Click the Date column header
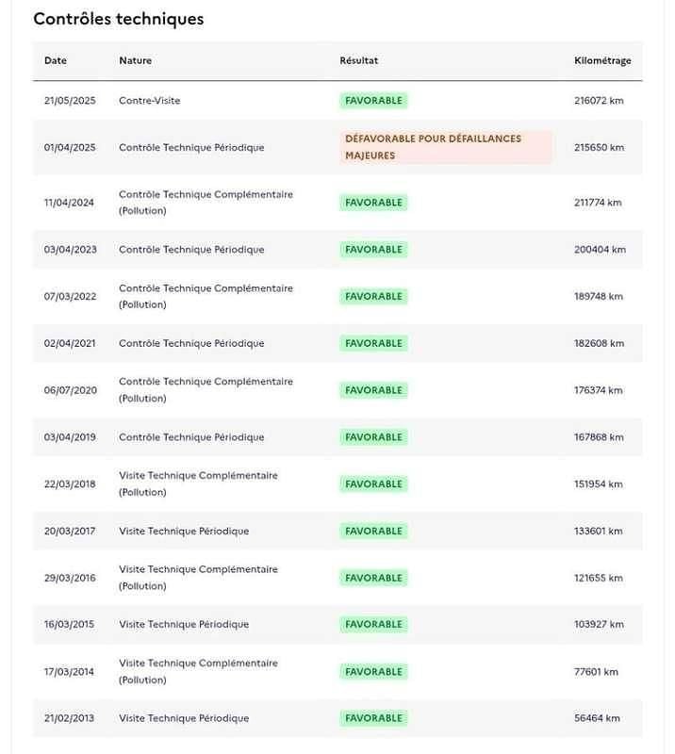 point(56,61)
